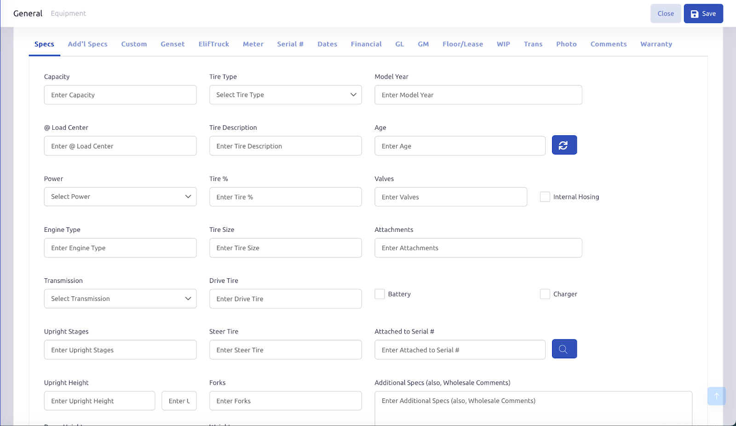This screenshot has width=736, height=426.
Task: Click the Save button
Action: pos(703,14)
